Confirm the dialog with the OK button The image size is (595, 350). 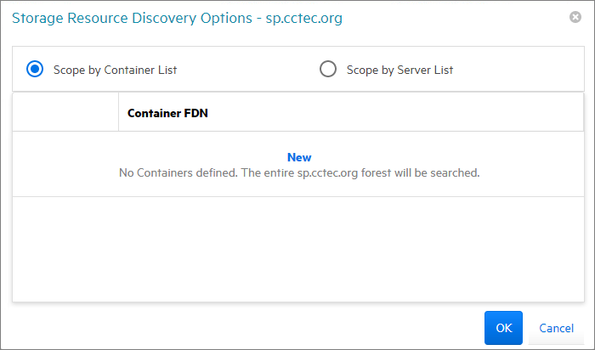pos(503,328)
